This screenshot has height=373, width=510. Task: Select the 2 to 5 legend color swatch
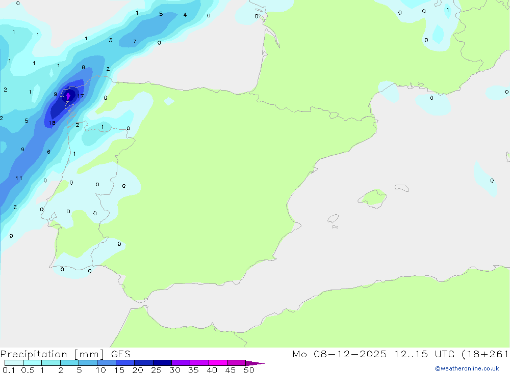coord(69,363)
